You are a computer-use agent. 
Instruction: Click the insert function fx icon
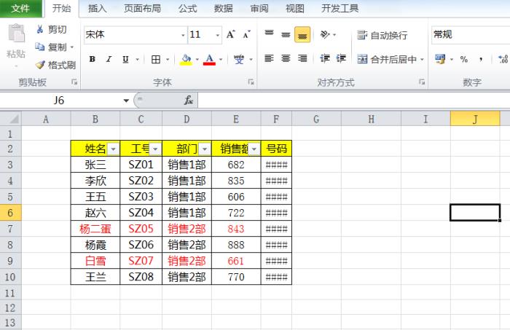point(188,101)
